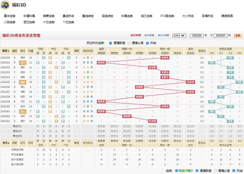Toggle 预选行提示 checkbox at bottom

pos(176,171)
